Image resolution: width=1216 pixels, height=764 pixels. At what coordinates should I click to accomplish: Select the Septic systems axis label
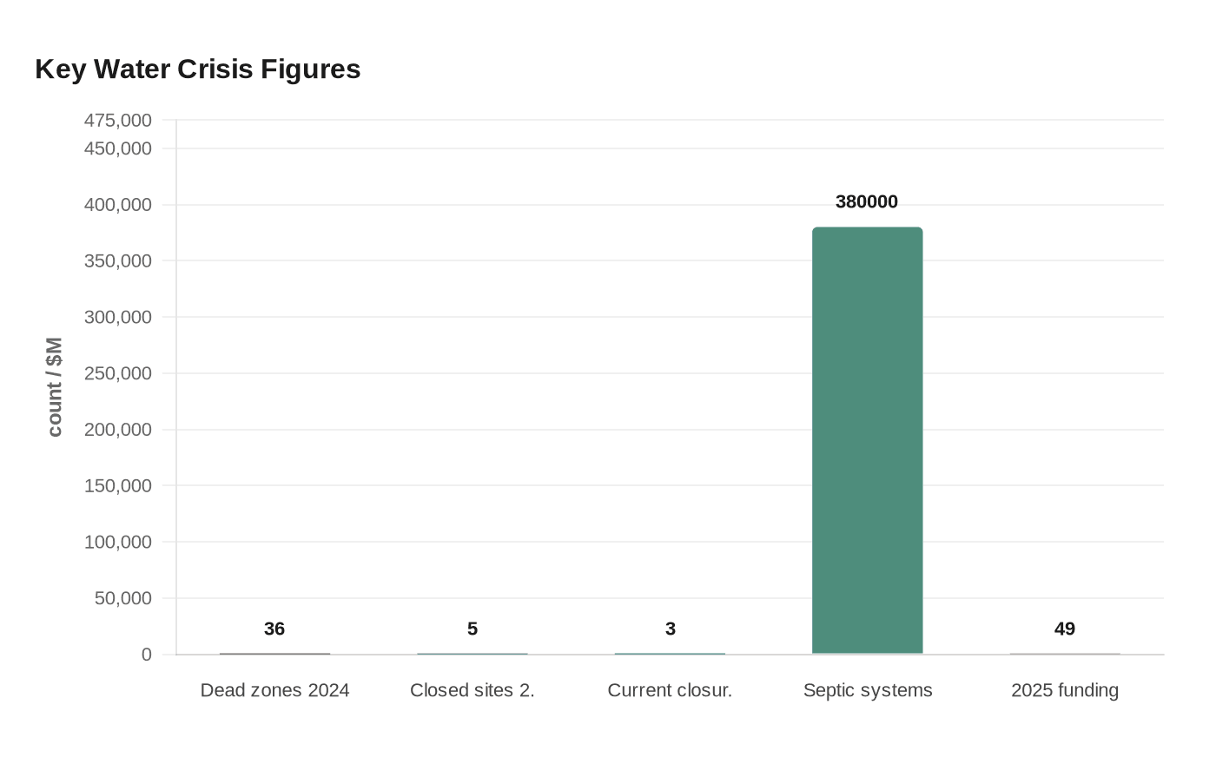click(867, 690)
